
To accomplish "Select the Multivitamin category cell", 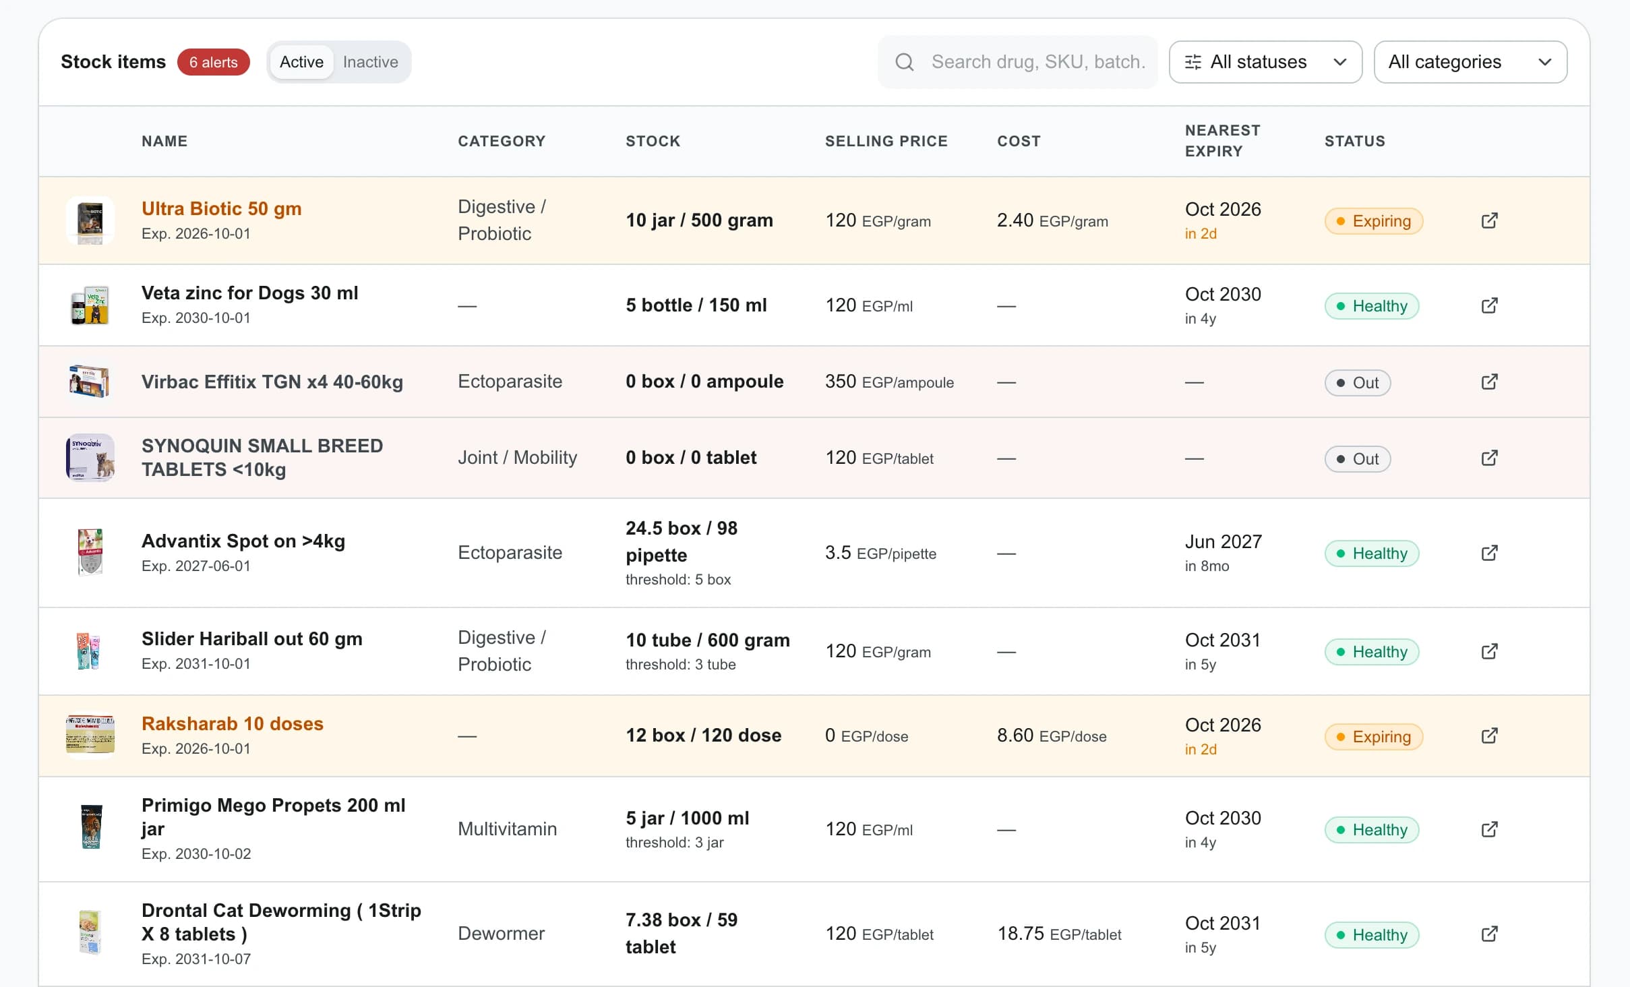I will pos(507,829).
